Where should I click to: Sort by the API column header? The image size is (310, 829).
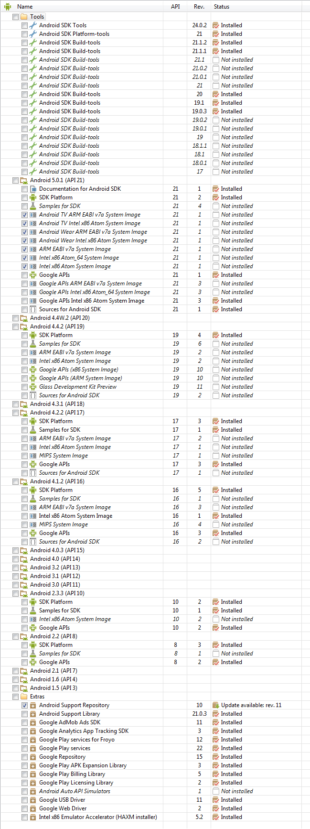pos(175,7)
